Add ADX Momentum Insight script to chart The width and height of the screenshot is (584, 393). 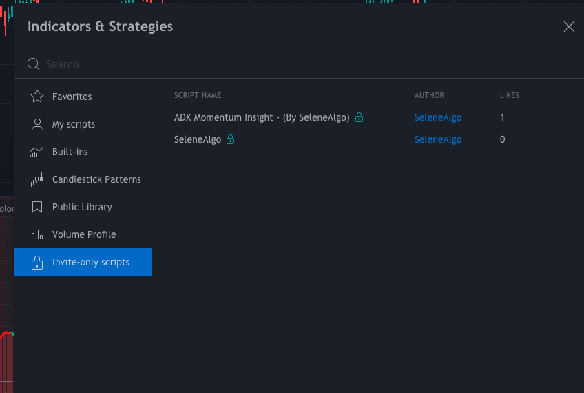262,117
